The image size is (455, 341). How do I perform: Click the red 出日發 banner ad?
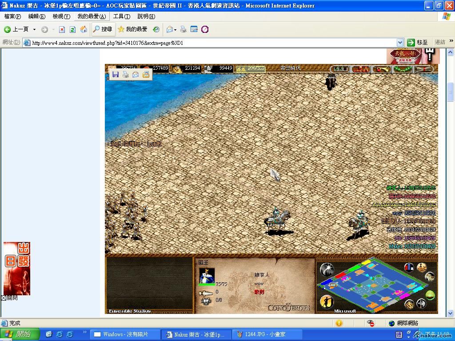coord(17,269)
